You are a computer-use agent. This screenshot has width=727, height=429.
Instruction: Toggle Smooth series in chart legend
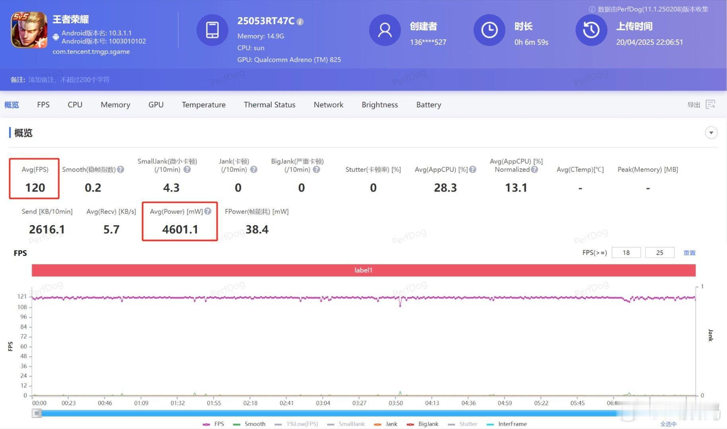click(249, 424)
